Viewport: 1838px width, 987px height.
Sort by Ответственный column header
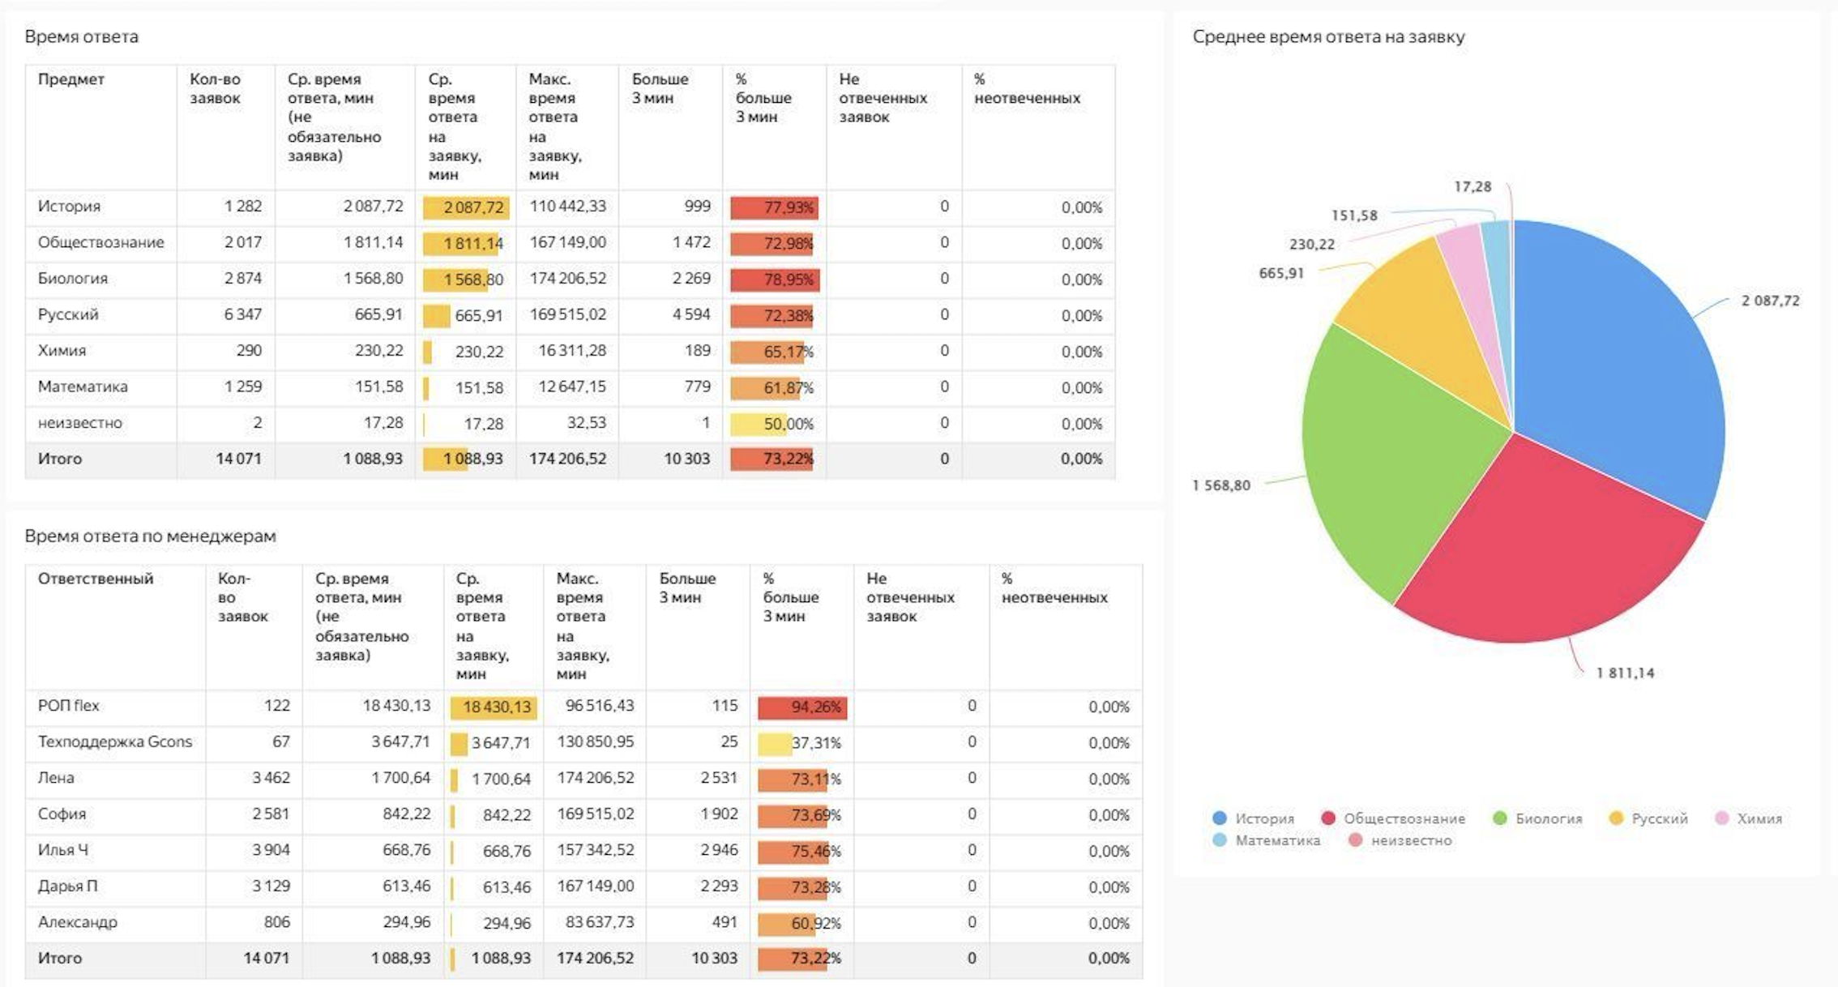(96, 579)
